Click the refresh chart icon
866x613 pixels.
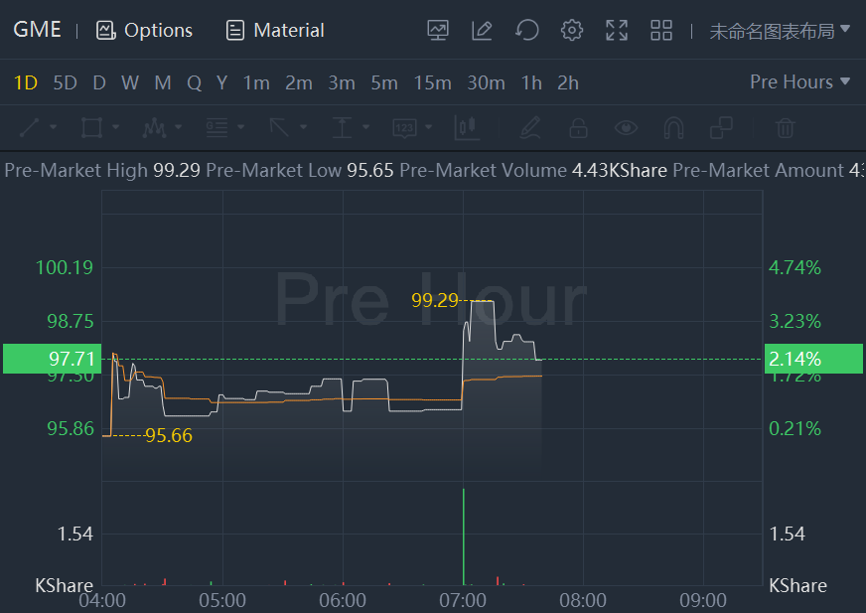click(x=527, y=30)
